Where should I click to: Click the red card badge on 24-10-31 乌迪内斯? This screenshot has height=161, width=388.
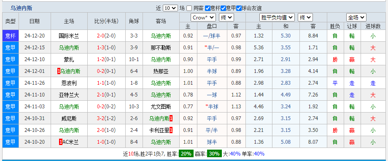pos(171,119)
